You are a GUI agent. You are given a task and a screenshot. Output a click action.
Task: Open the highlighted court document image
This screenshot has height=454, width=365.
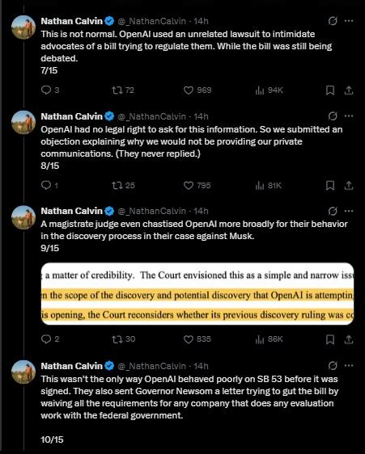tap(197, 293)
